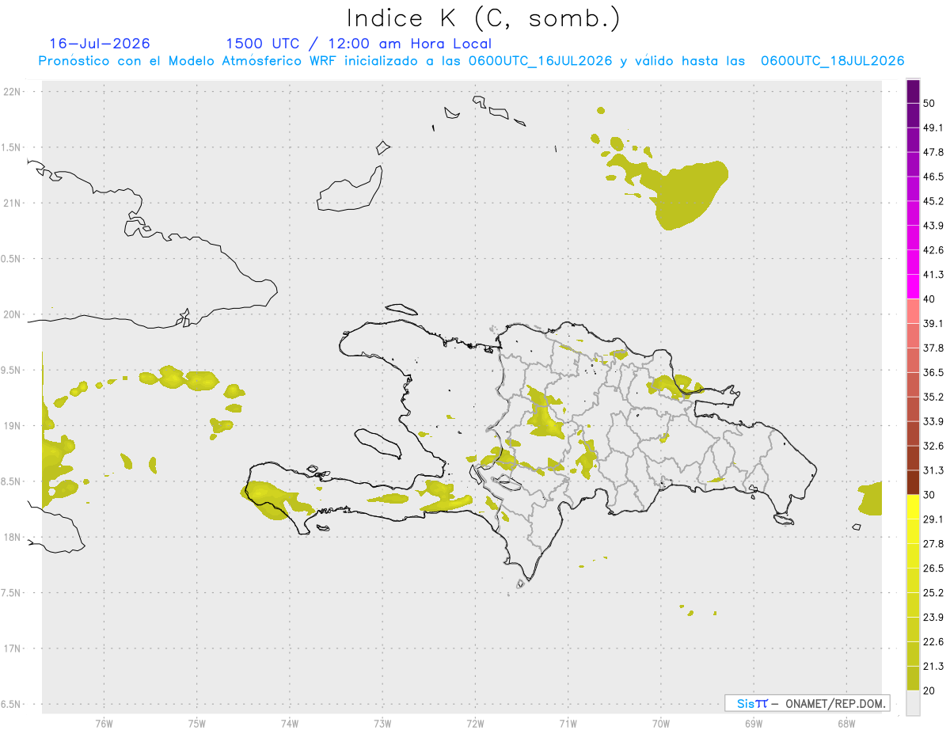Screen dimensions: 950x734
Task: Click the color scale value '23.9'
Action: [933, 618]
